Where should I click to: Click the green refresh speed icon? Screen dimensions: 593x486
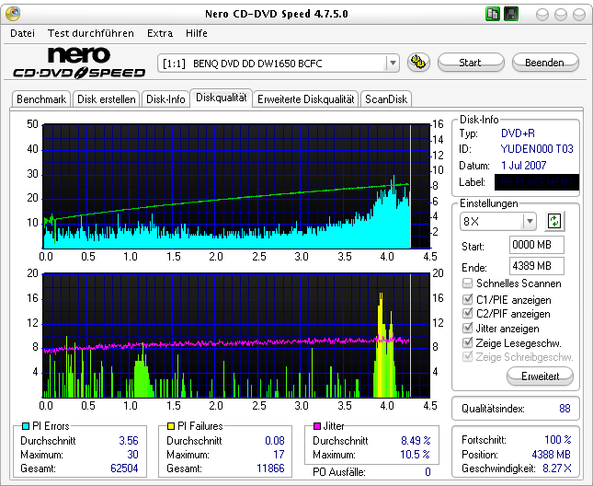click(554, 221)
